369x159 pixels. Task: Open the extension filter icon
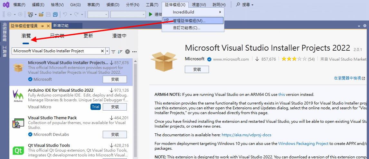113,52
